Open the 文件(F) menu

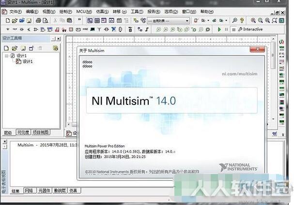click(15, 12)
